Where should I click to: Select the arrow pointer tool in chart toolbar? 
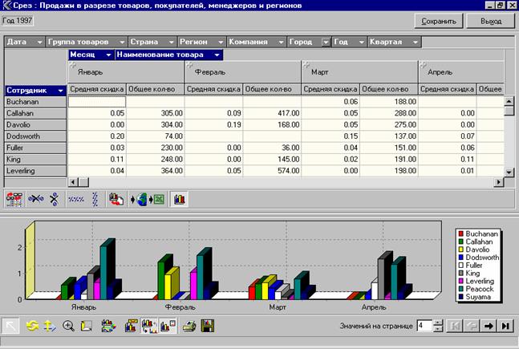point(11,326)
